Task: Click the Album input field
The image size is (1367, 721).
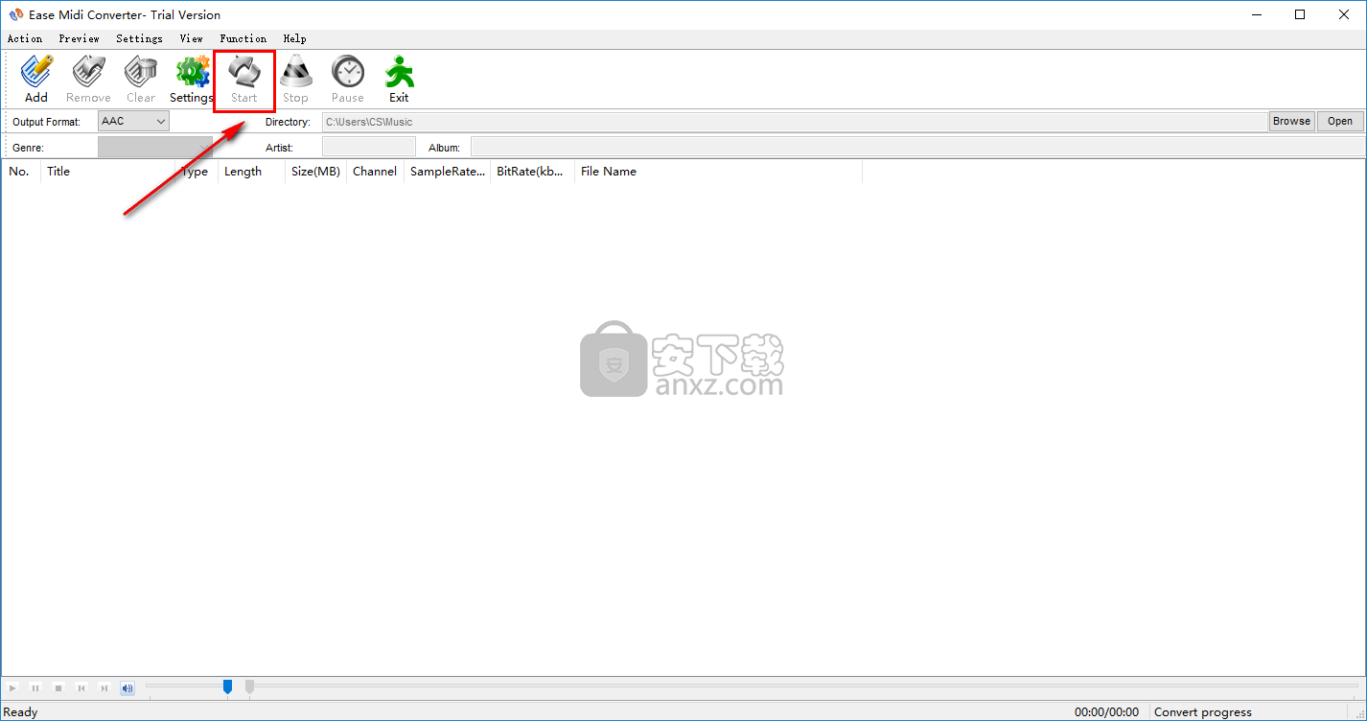Action: (917, 147)
